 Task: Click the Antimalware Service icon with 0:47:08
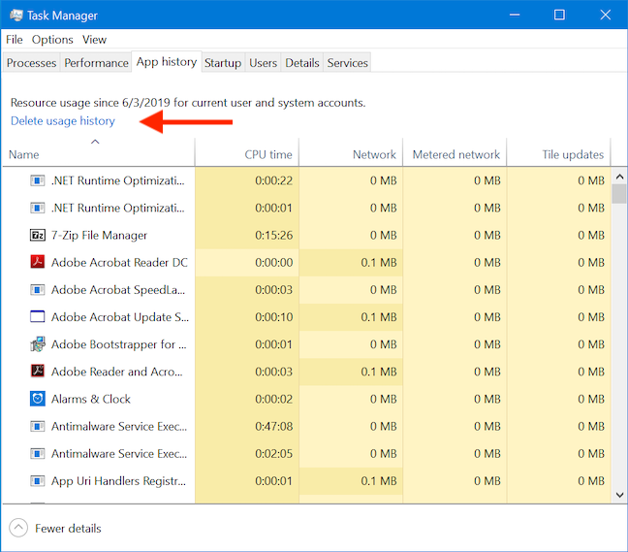pos(37,426)
